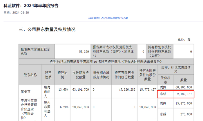Click the unit label 单位：股
Image resolution: width=203 pixels, height=121 pixels.
pos(184,40)
